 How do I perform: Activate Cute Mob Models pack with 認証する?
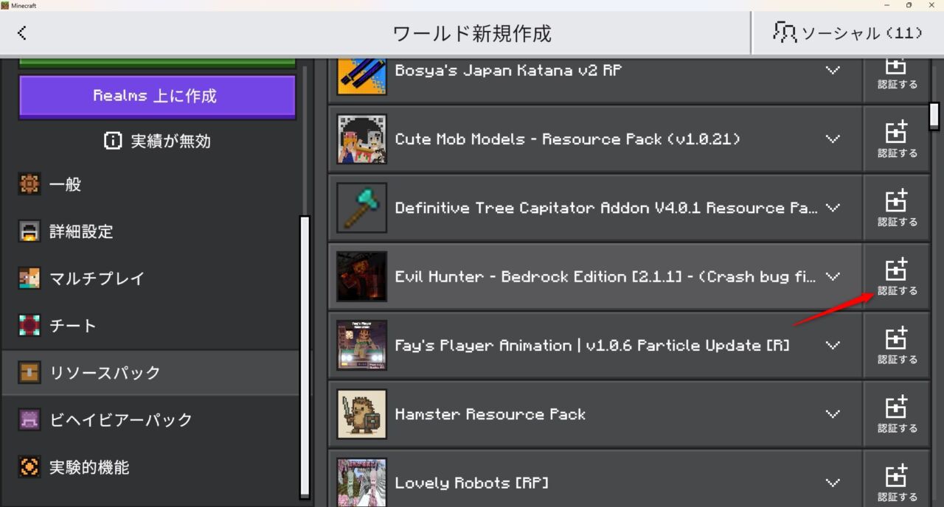coord(897,139)
